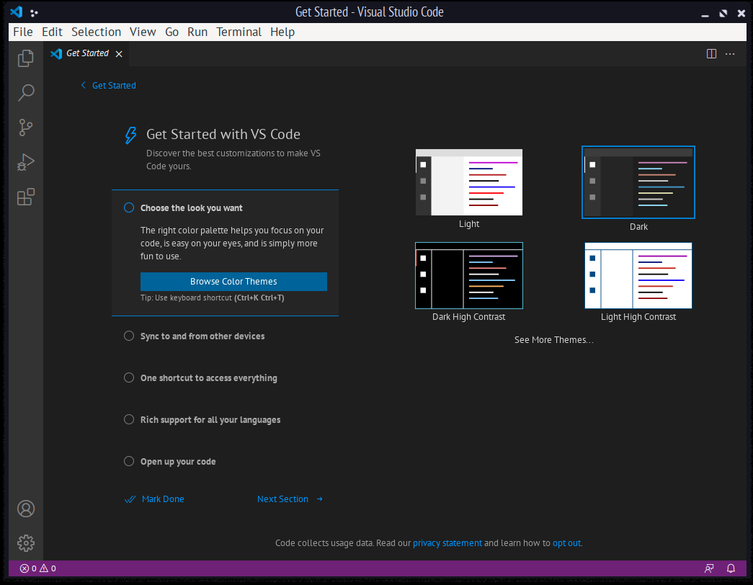
Task: Choose the Light theme thumbnail
Action: (468, 182)
